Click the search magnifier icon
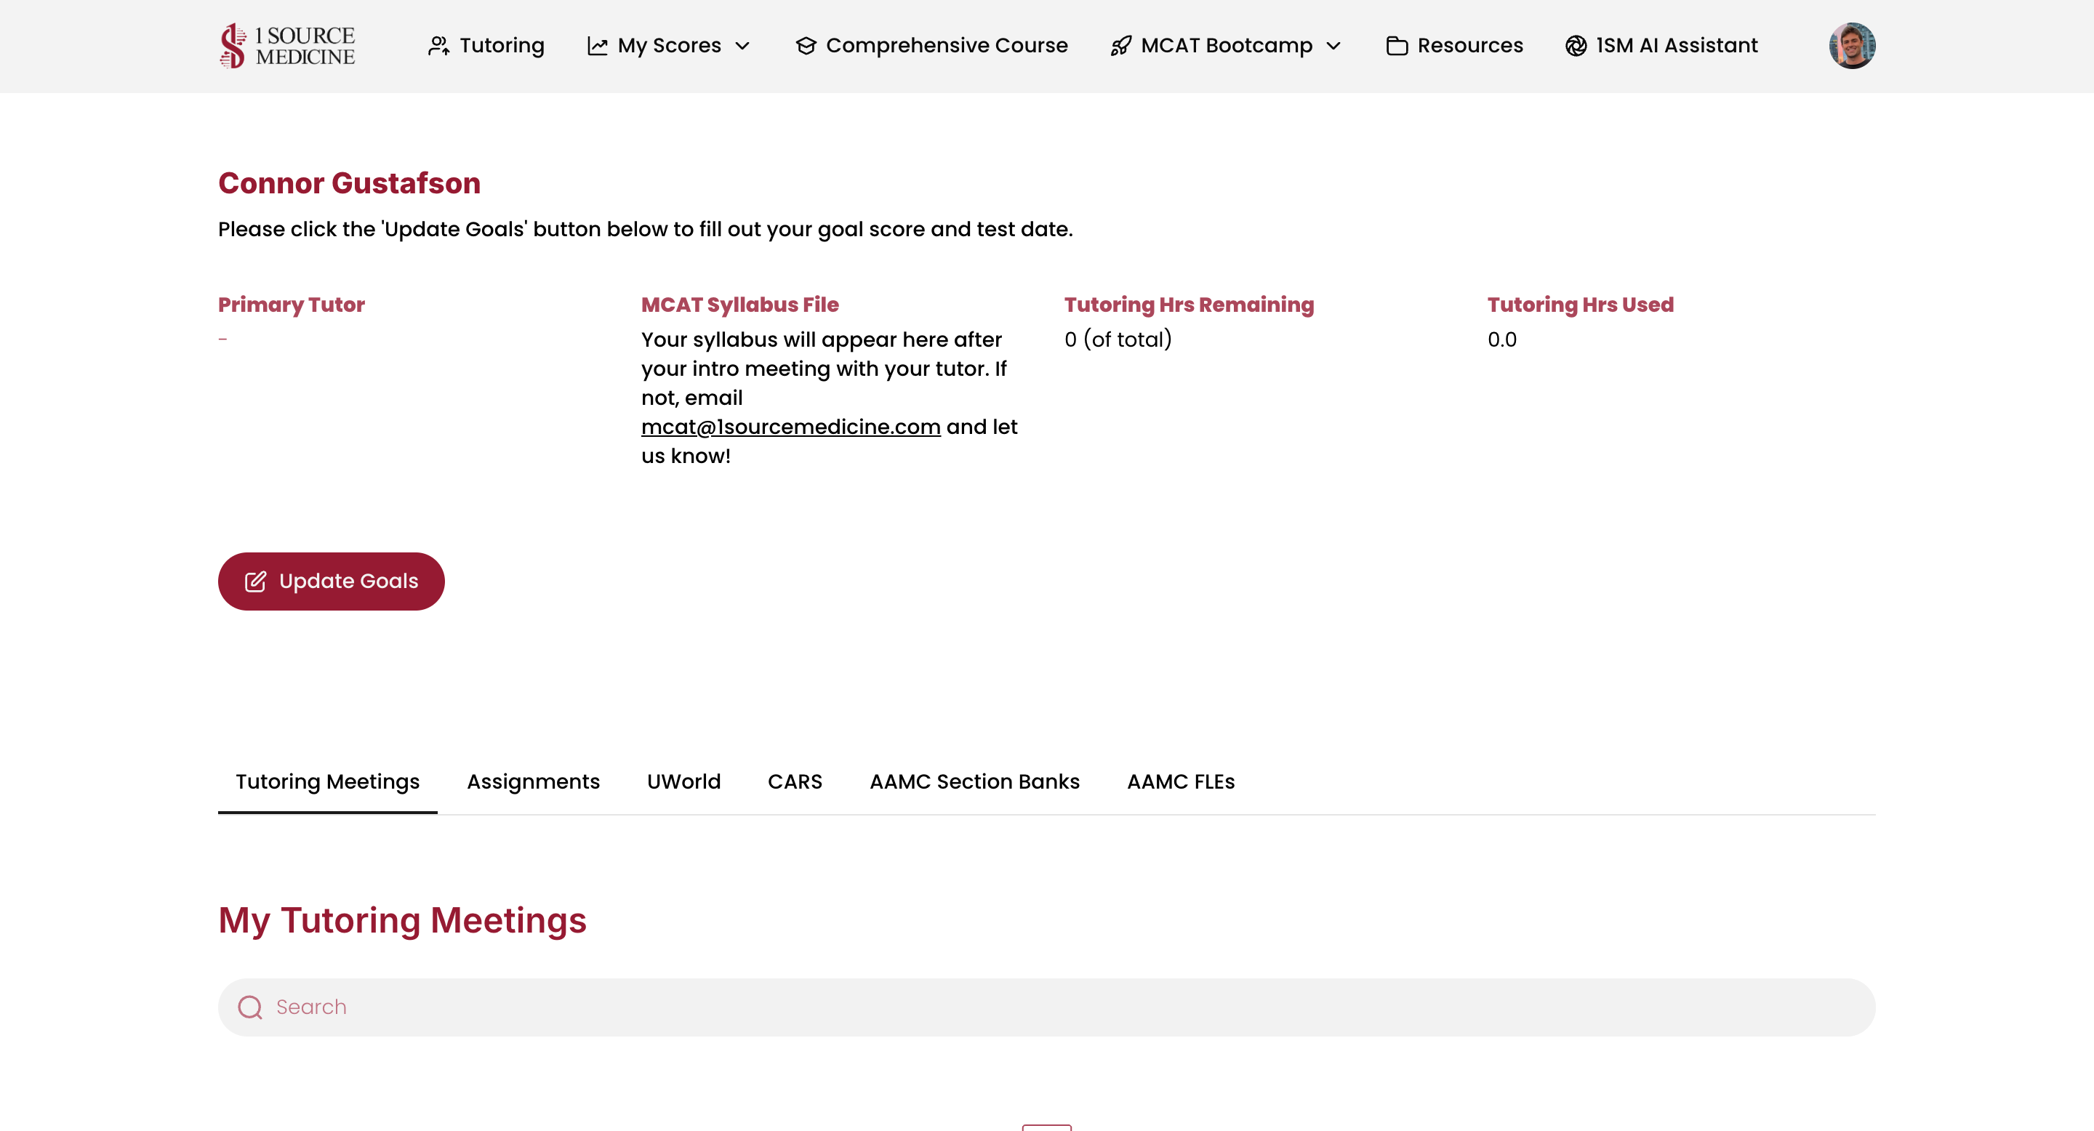This screenshot has height=1131, width=2094. click(x=249, y=1007)
